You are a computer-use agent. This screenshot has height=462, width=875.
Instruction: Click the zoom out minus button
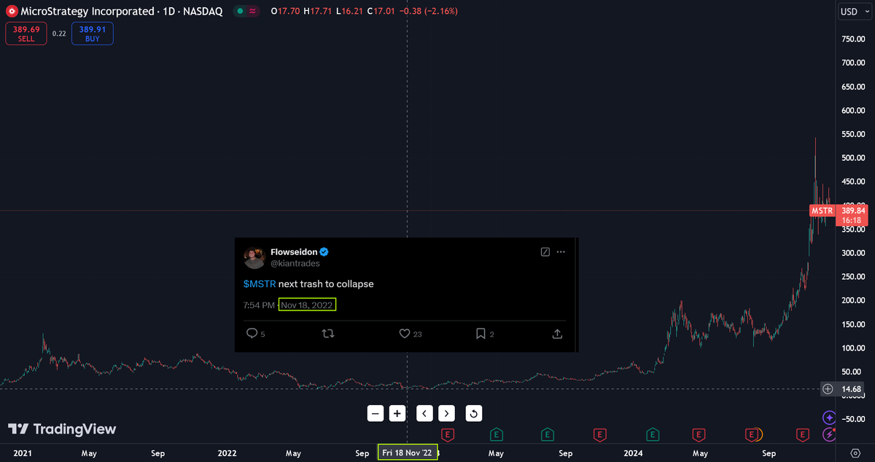(376, 414)
